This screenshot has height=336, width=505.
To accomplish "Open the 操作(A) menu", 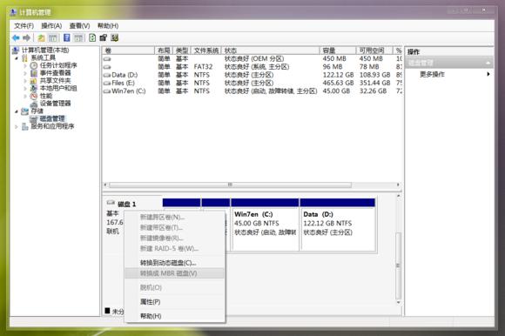I will click(51, 26).
